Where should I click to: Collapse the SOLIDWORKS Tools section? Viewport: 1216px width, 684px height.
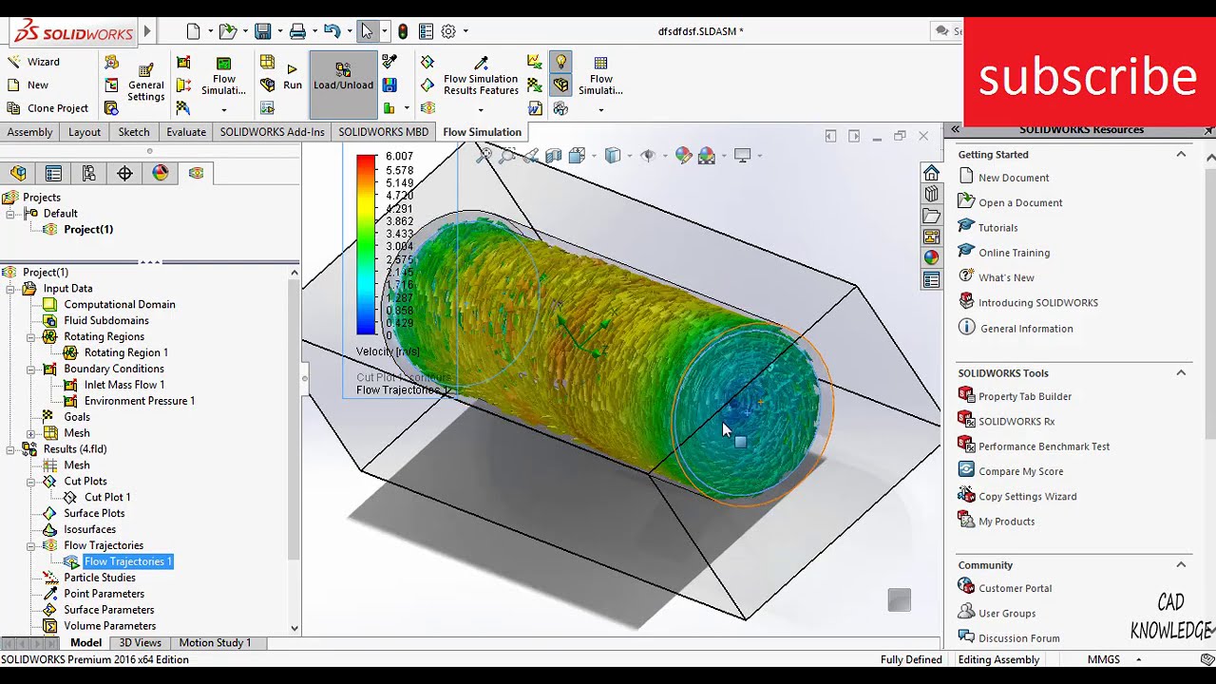1181,372
